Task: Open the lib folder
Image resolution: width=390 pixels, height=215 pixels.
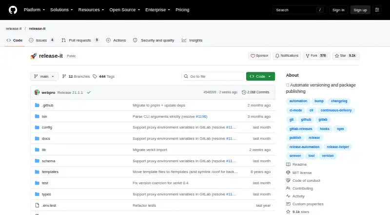Action: point(44,150)
